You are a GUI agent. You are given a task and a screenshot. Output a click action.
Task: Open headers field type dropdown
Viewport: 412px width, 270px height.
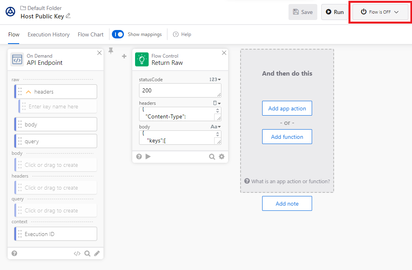pos(217,103)
